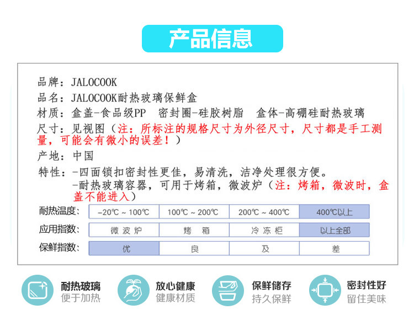Click the 密封性好 sealed-box icon
Viewport: 414px width, 331px height.
(x=325, y=290)
